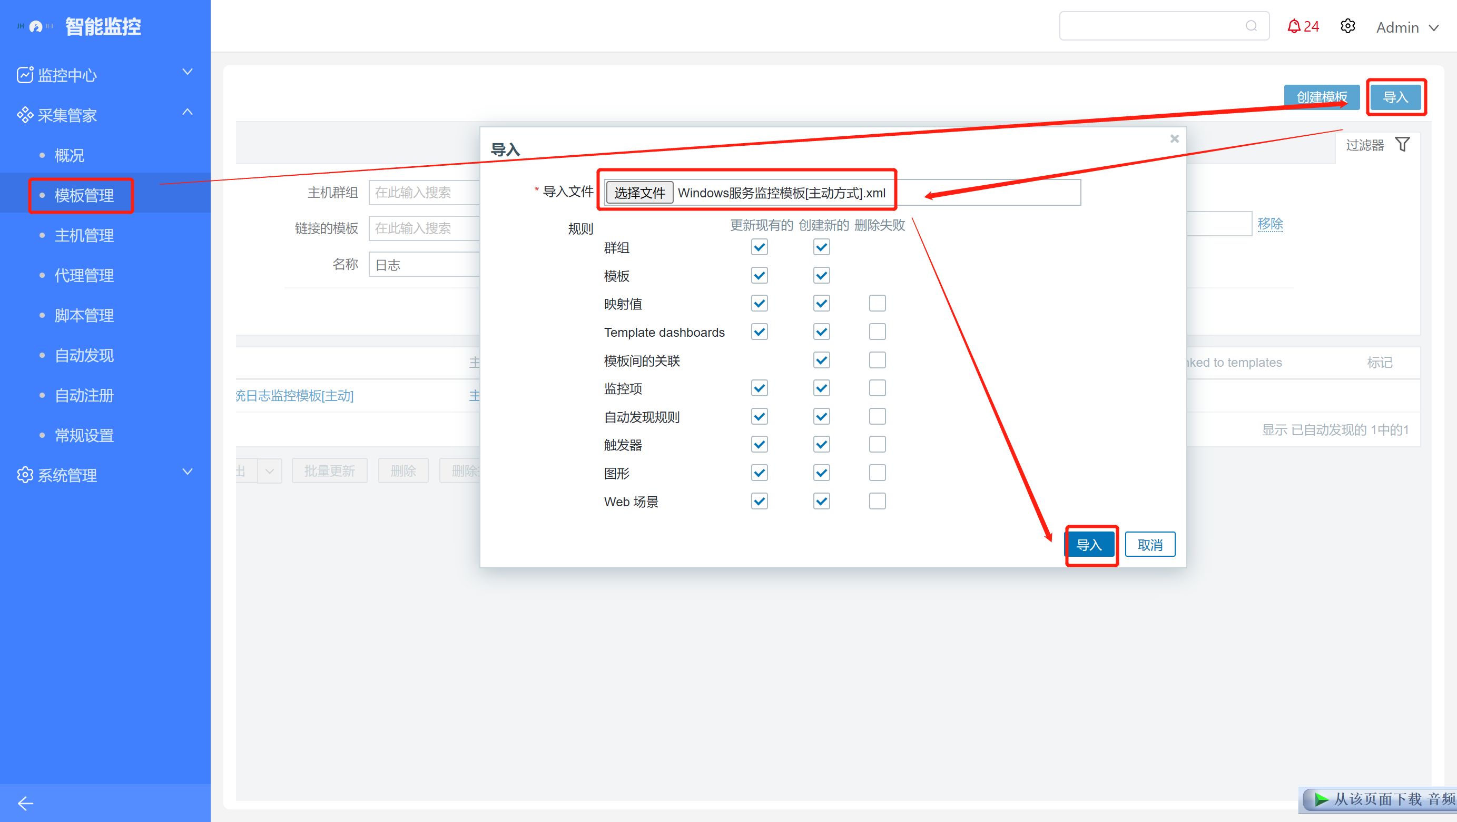Open the notification bell alerts
Image resolution: width=1457 pixels, height=822 pixels.
1293,26
